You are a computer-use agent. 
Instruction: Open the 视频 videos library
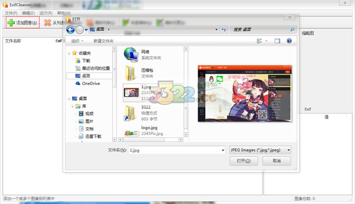(x=86, y=114)
